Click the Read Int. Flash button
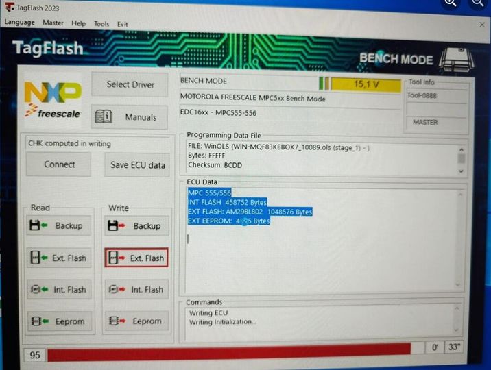Viewport: 491px width, 370px height. (x=59, y=290)
